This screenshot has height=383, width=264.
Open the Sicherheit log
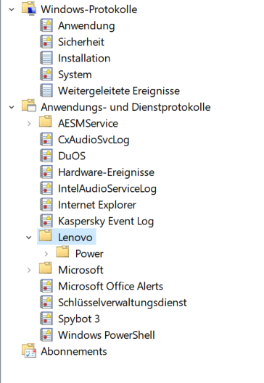click(x=81, y=42)
